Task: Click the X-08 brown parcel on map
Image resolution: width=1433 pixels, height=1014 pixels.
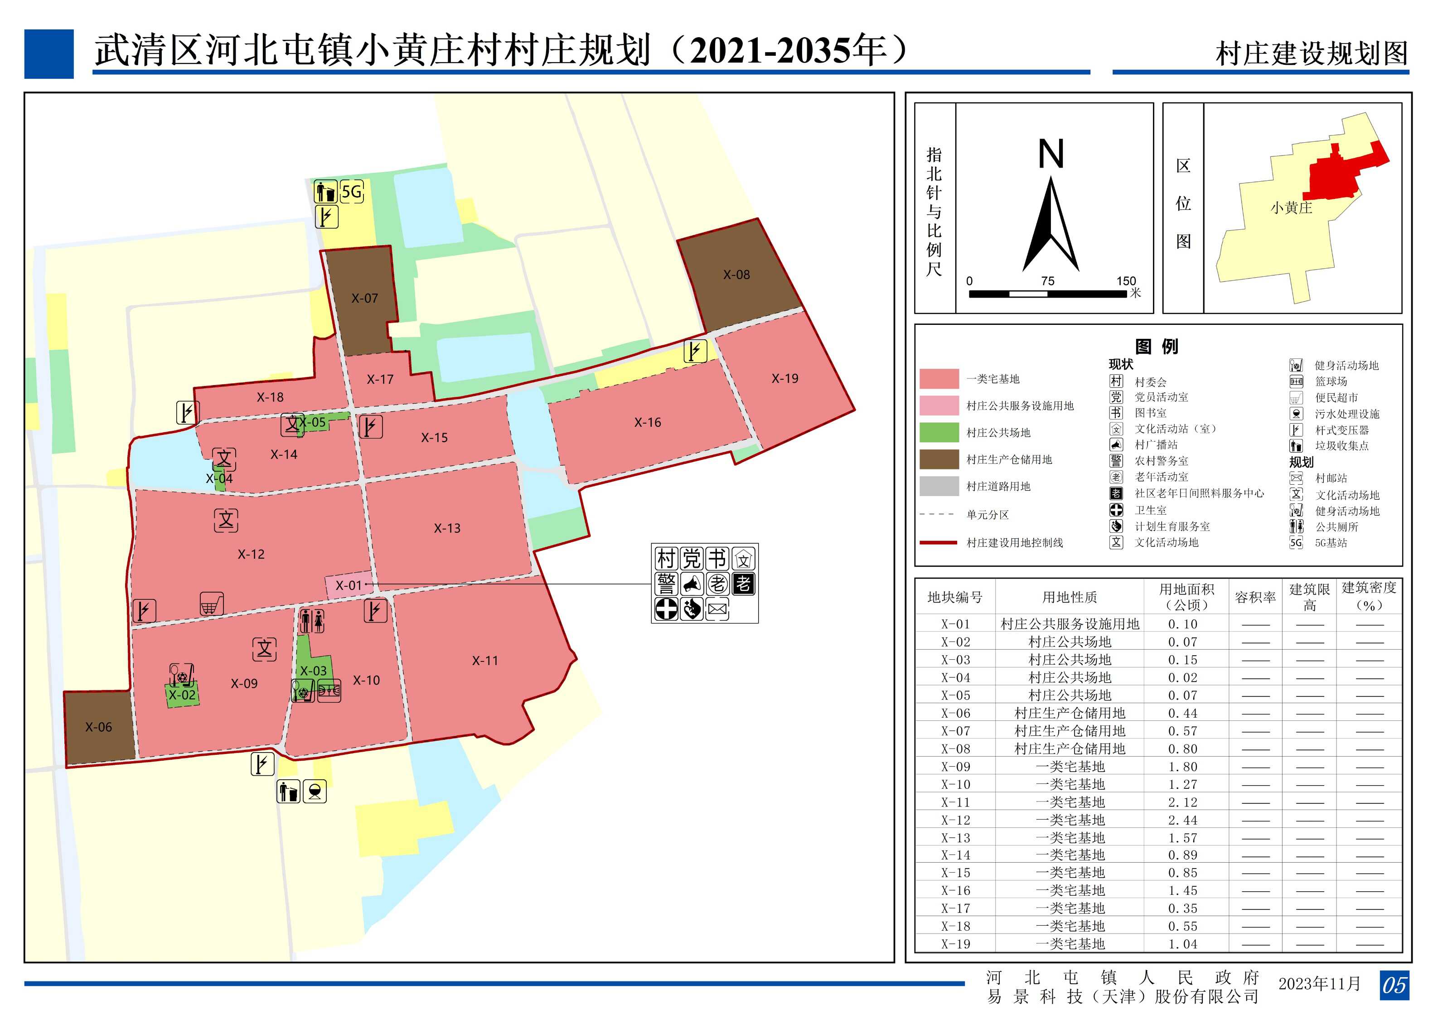Action: [736, 275]
